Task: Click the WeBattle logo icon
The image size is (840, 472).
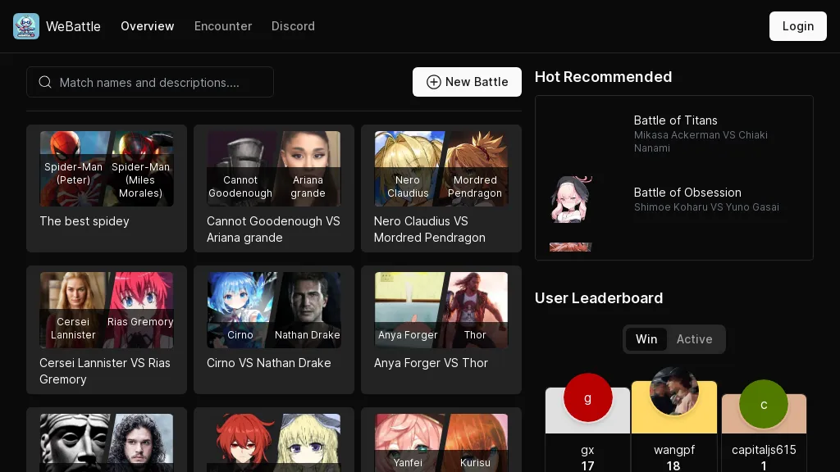Action: click(26, 26)
